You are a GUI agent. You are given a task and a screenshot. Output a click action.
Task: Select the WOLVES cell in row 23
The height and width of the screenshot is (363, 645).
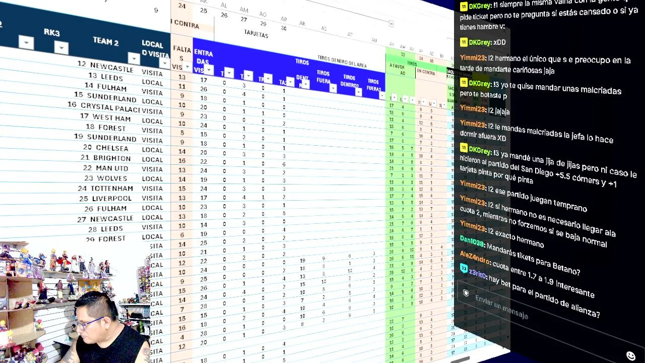click(112, 178)
